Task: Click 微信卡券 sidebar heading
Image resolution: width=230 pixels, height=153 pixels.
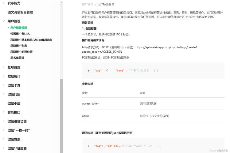Action: pos(14,85)
